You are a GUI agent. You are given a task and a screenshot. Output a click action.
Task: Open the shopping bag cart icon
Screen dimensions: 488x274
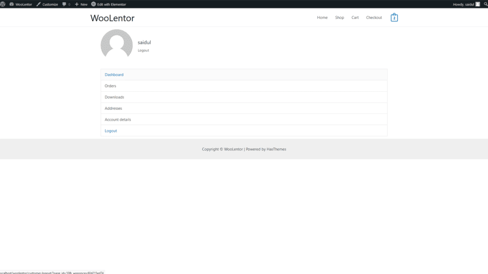(394, 18)
